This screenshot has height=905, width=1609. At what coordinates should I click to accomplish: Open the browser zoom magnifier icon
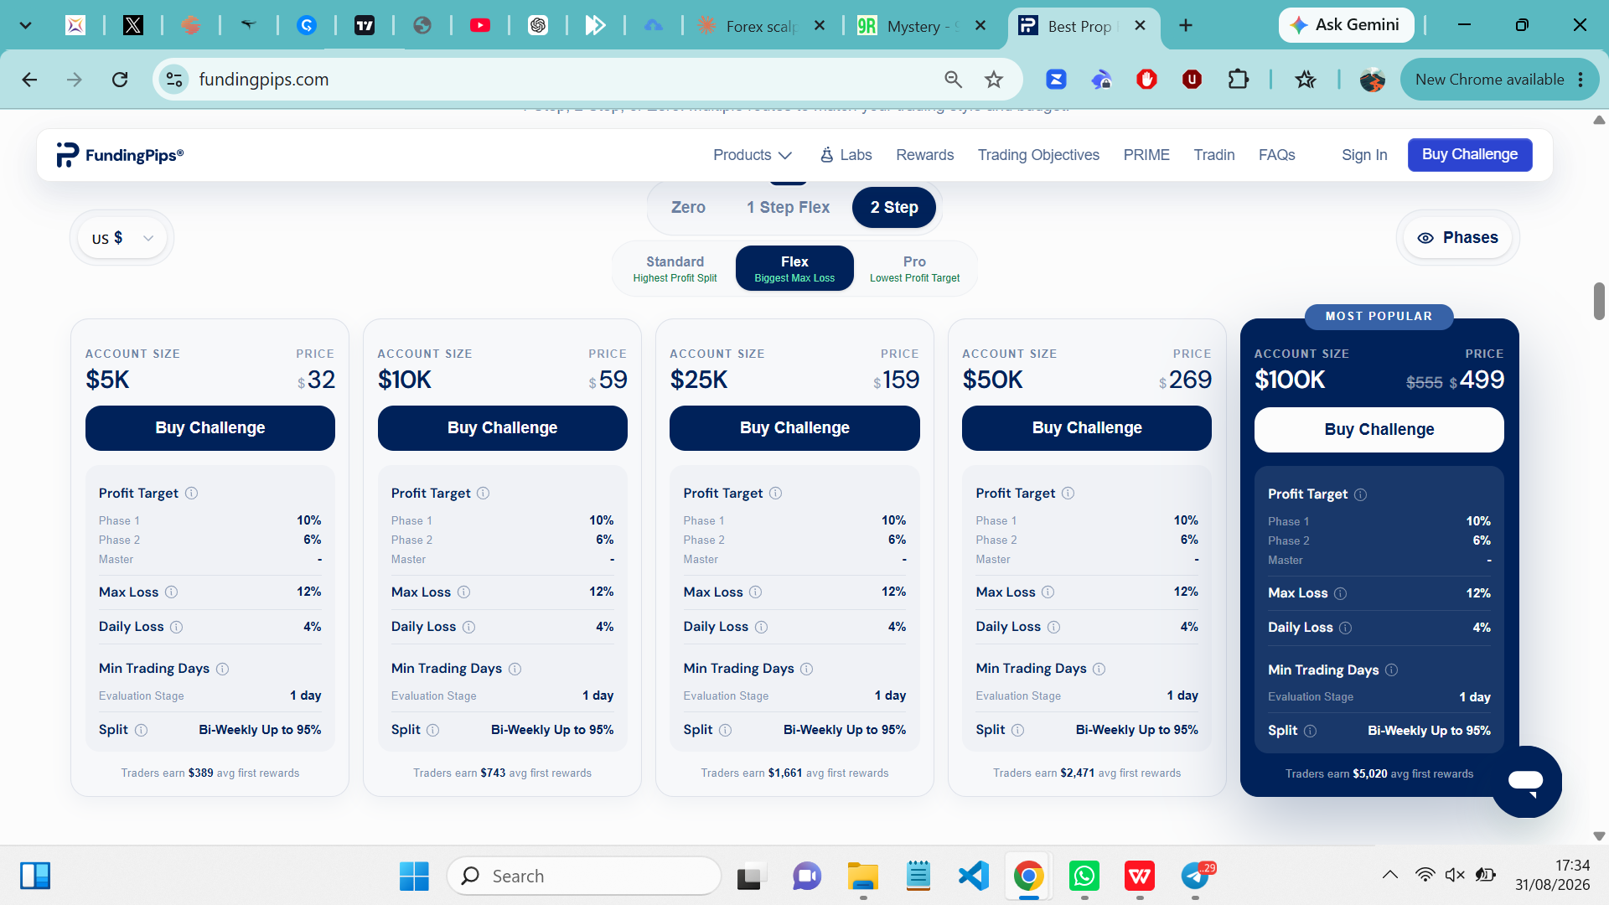point(953,80)
